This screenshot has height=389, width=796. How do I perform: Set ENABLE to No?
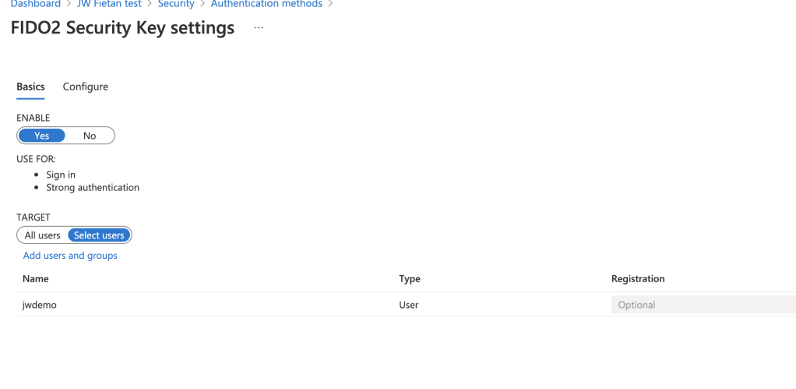90,136
